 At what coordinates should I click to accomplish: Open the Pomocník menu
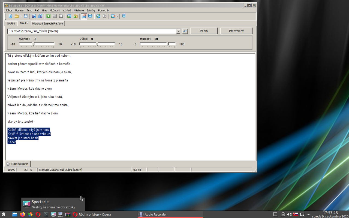(x=104, y=10)
